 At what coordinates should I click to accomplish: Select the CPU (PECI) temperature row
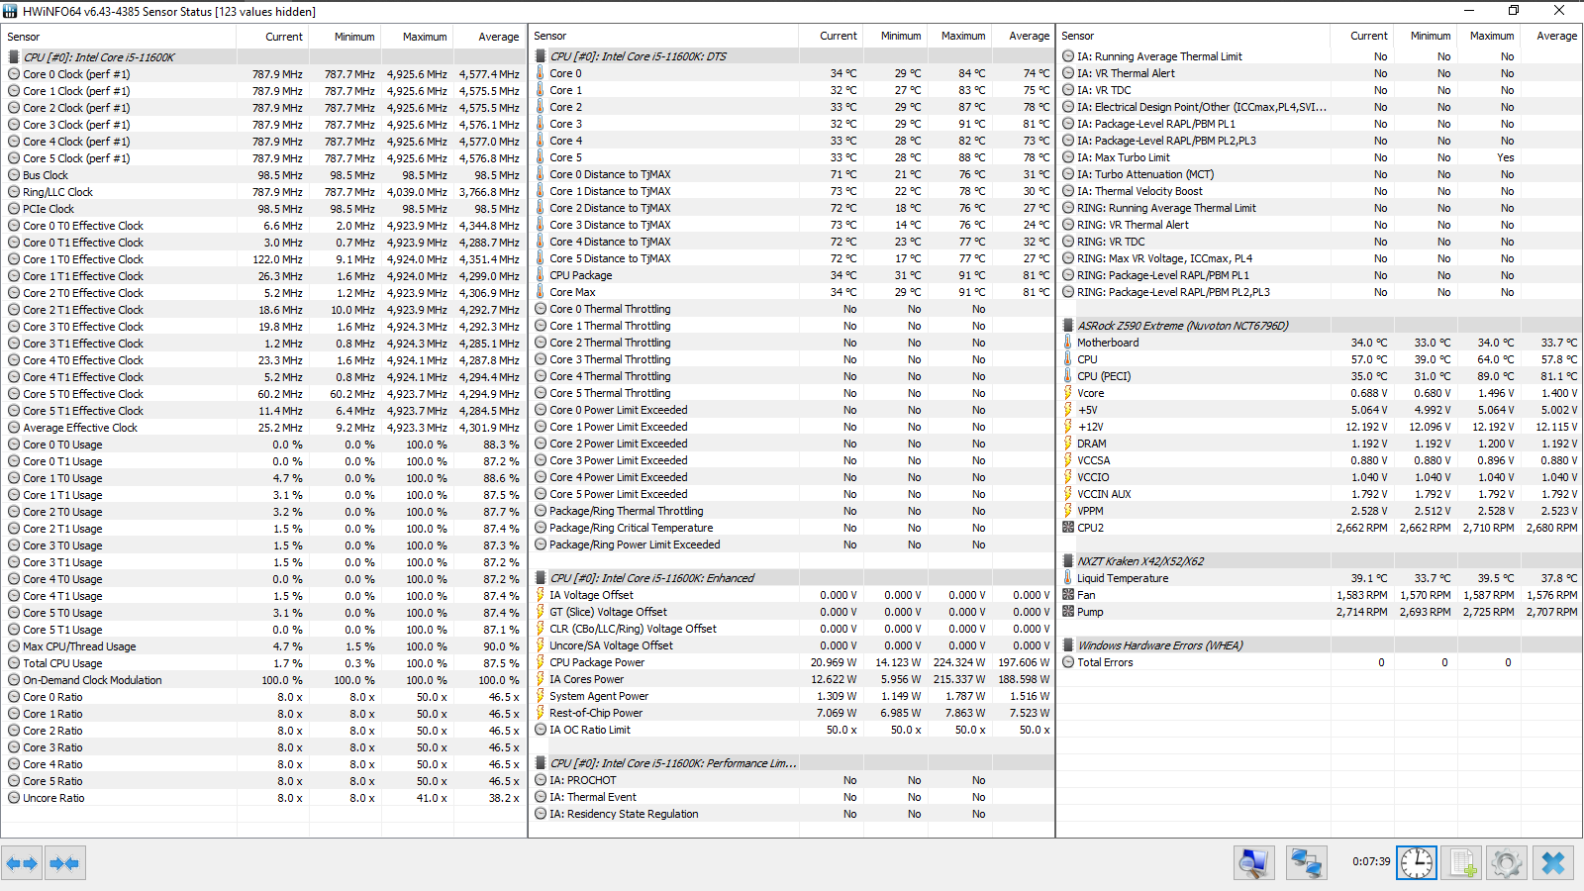(x=1321, y=376)
